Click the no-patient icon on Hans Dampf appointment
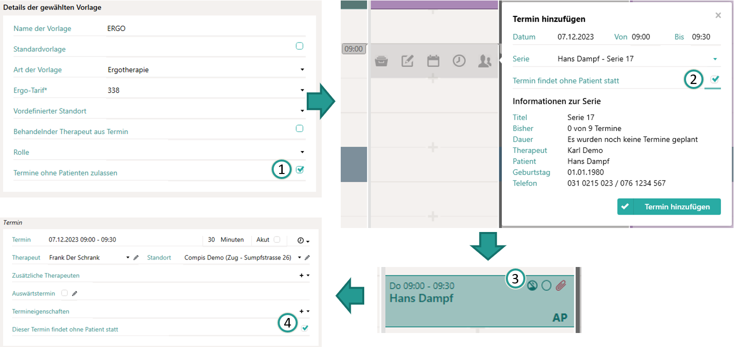734x347 pixels. (532, 285)
